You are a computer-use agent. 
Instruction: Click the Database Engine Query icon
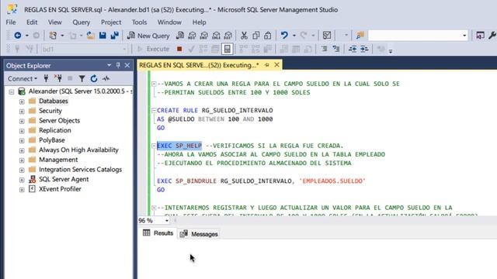[180, 36]
